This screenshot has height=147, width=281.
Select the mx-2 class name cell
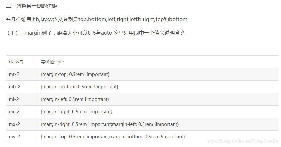pos(22,124)
